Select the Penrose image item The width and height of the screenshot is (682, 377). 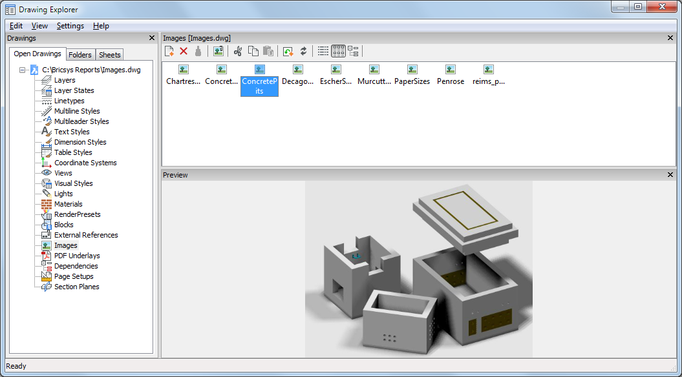point(450,75)
